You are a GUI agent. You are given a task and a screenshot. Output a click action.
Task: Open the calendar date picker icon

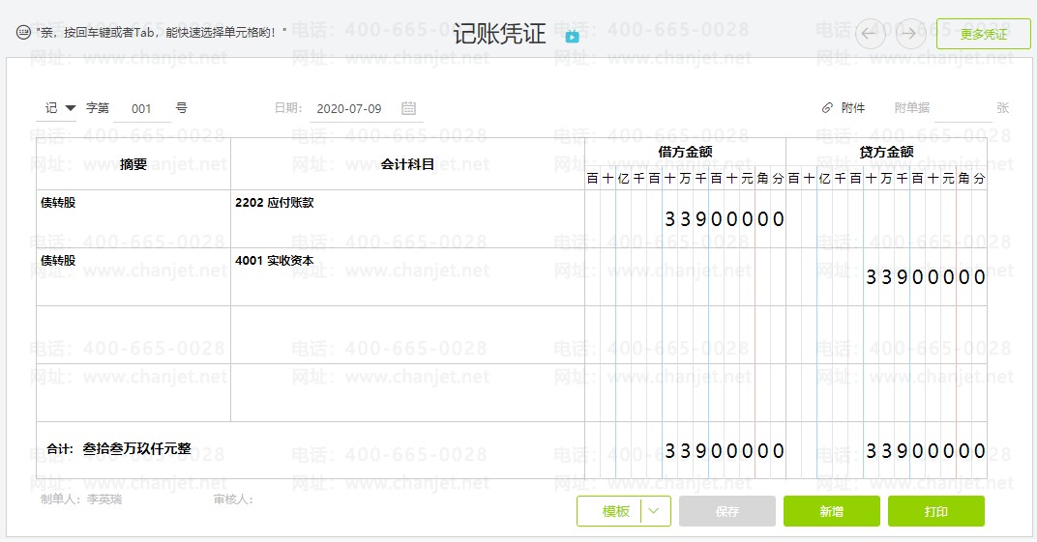pos(409,108)
